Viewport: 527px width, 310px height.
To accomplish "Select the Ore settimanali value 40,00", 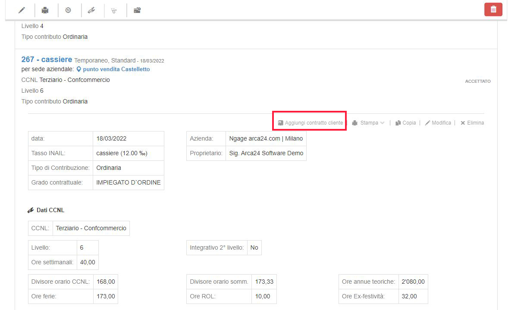I will (x=88, y=262).
